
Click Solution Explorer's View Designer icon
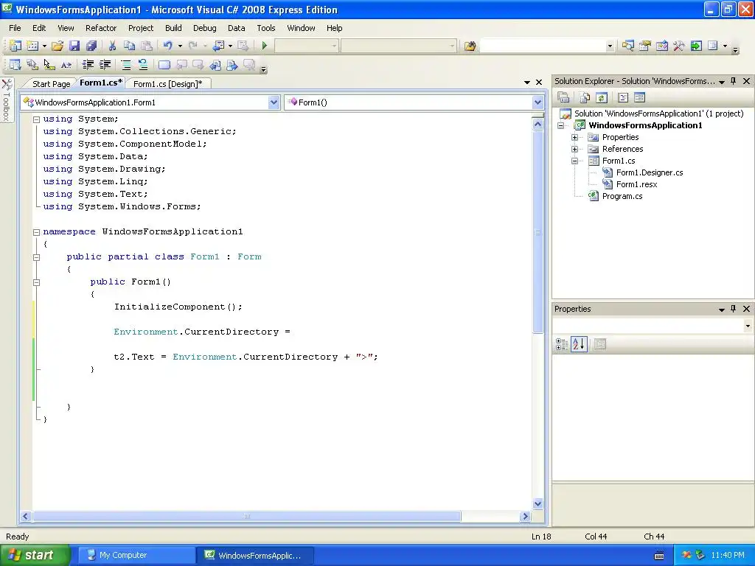(639, 98)
